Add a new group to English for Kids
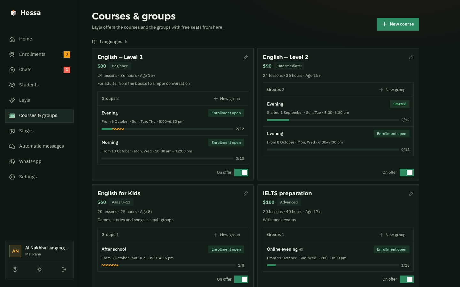 227,235
